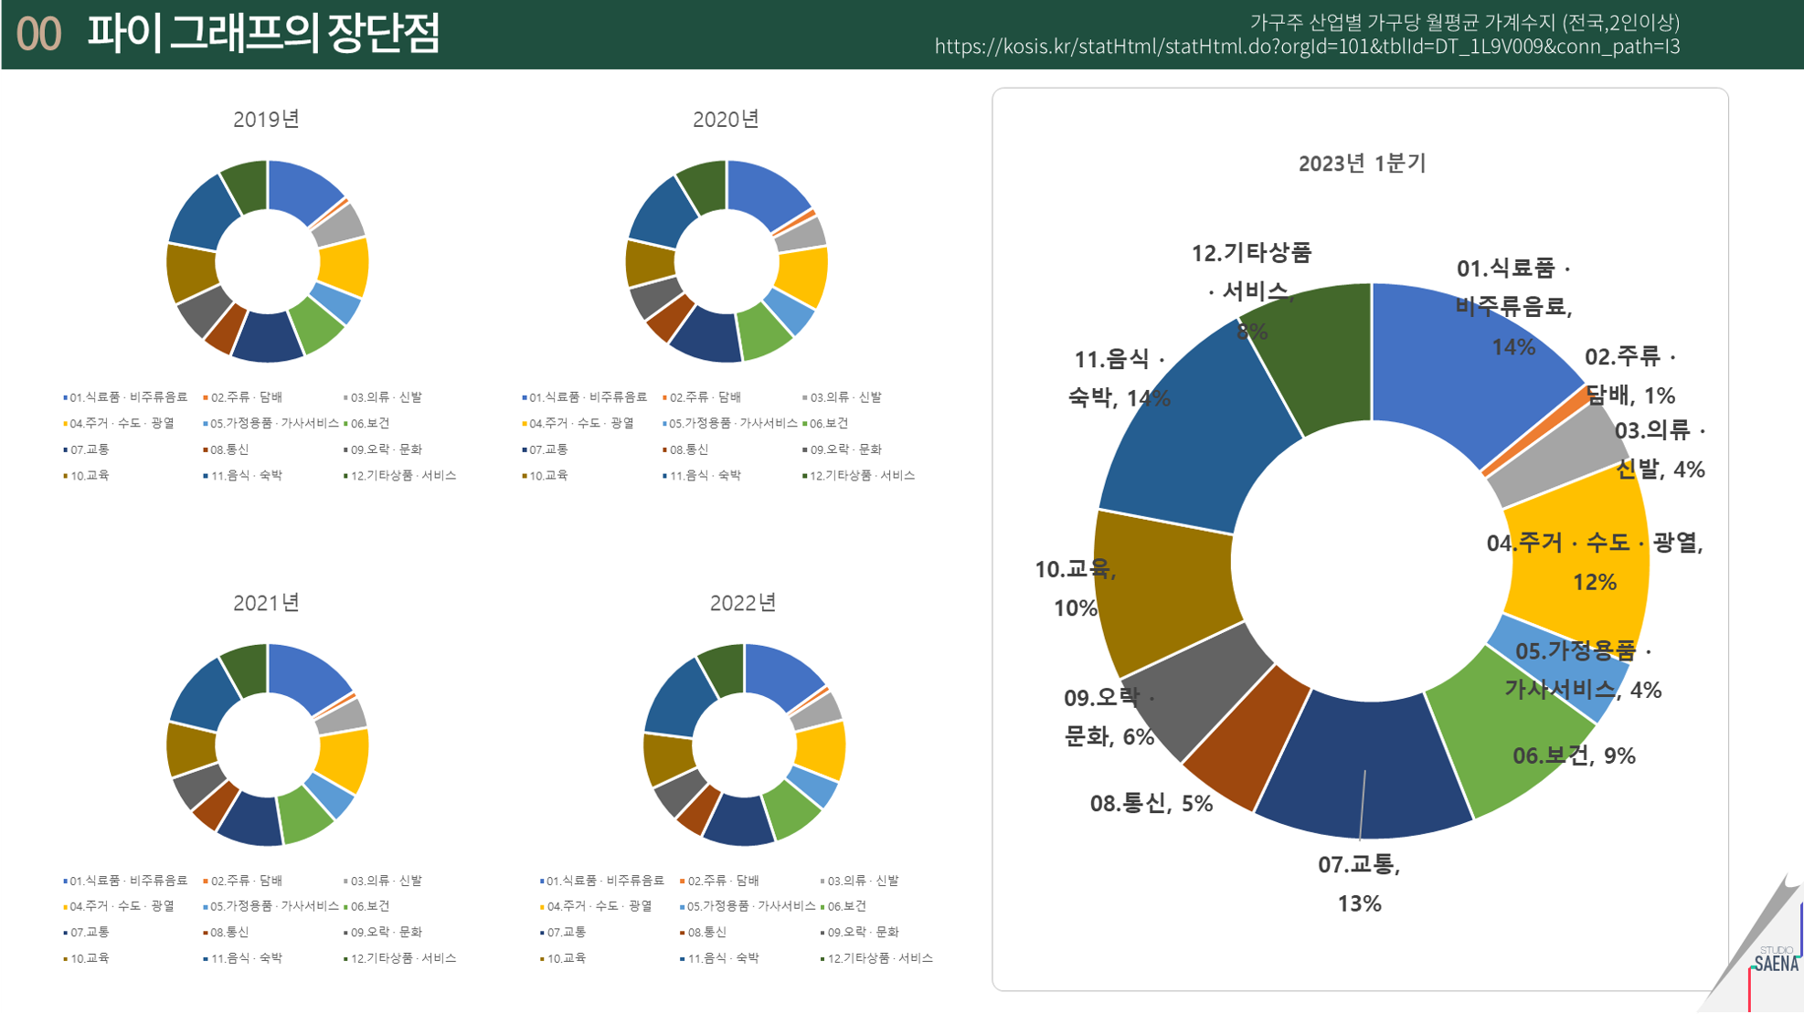Click the slide title 파이 그래프의 장단점
This screenshot has height=1014, width=1804.
(263, 34)
